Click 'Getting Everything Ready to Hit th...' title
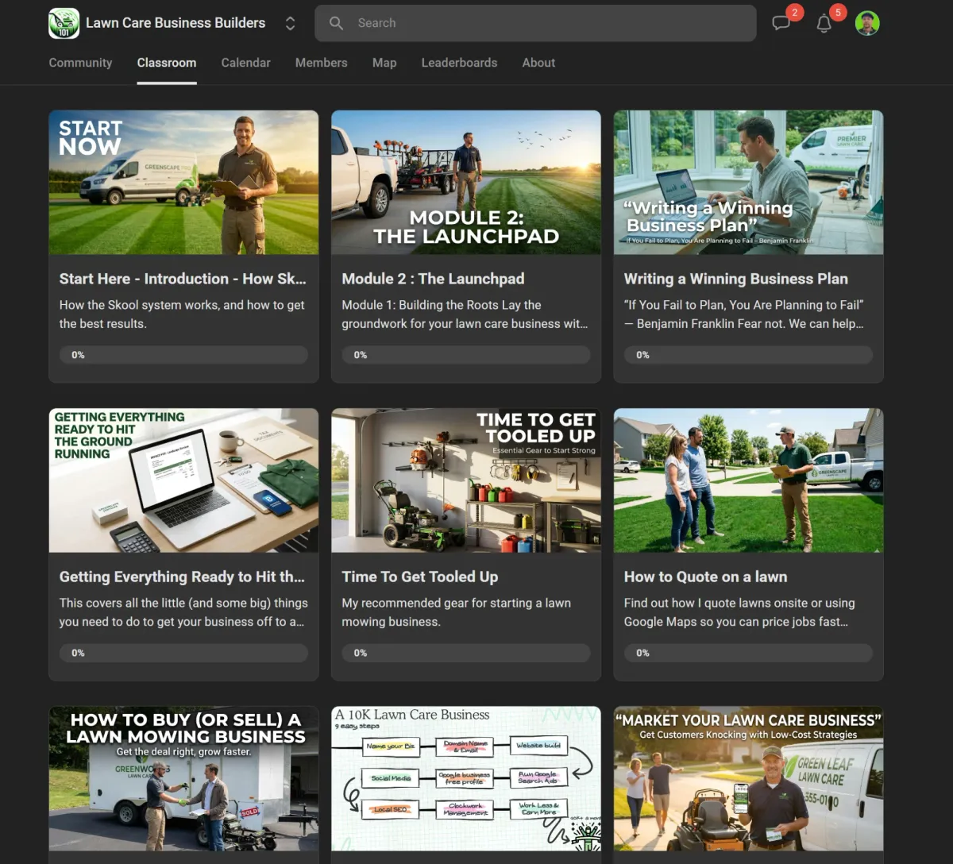 pyautogui.click(x=182, y=577)
